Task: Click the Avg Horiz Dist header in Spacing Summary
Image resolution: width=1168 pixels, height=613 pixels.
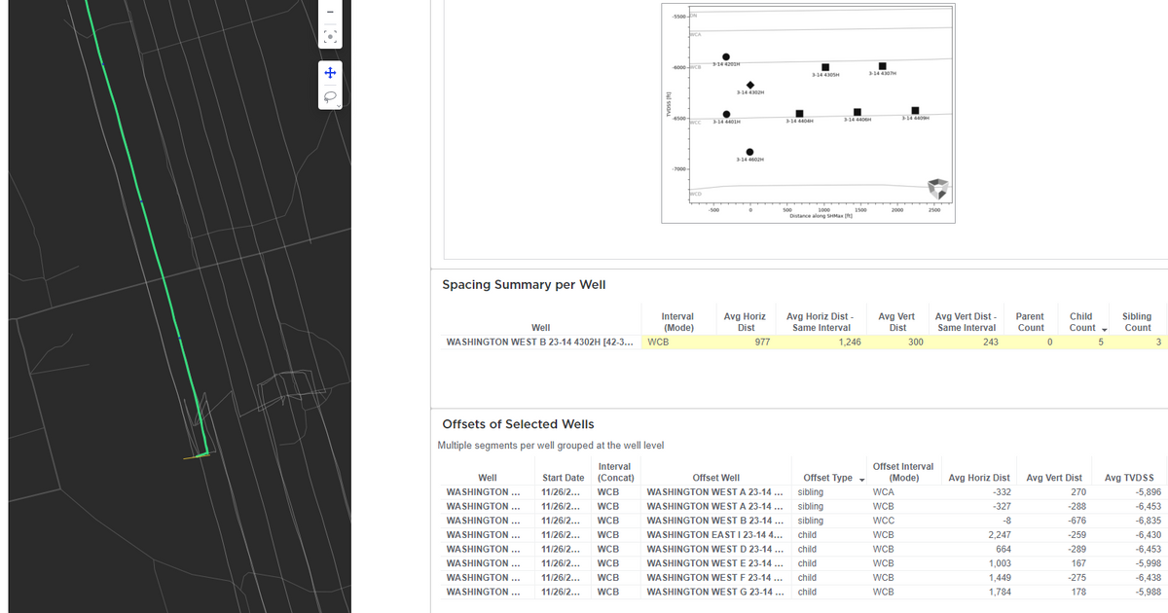Action: (746, 322)
